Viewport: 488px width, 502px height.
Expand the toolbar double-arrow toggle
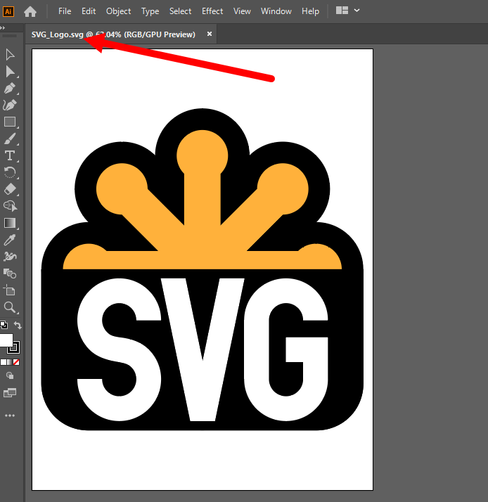click(3, 28)
